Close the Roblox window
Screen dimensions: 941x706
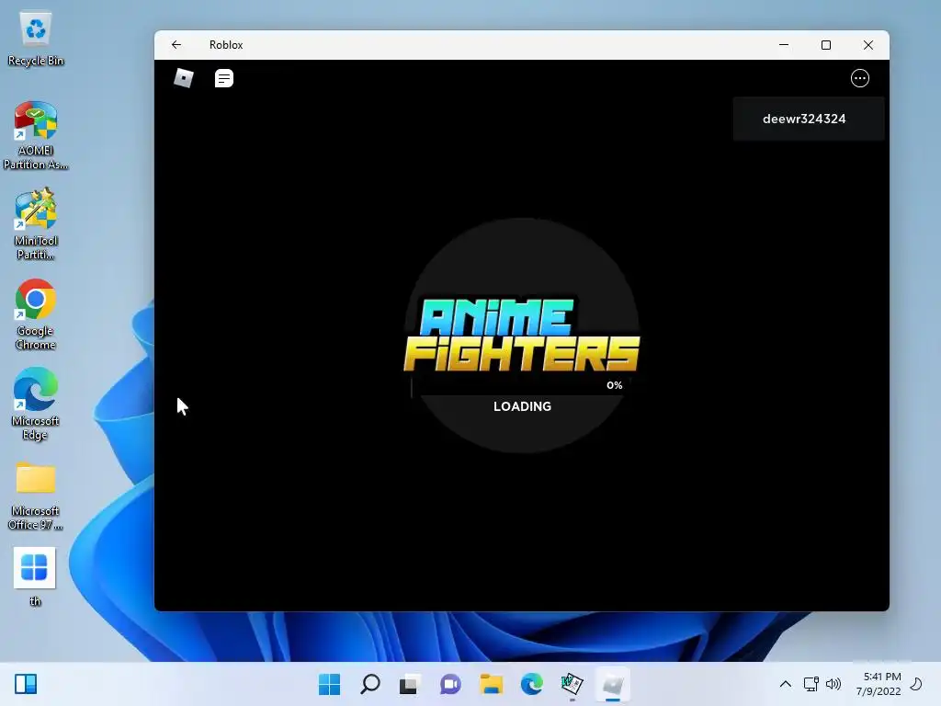click(x=867, y=45)
